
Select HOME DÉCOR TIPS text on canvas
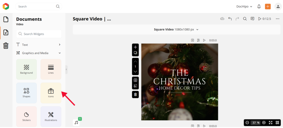(180, 88)
